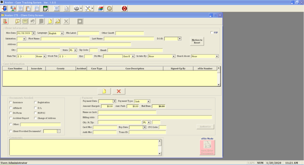Open the clients people icon
The image size is (304, 165).
13,8
